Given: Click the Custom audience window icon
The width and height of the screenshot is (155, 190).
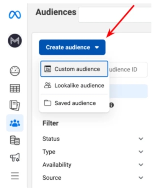Looking at the screenshot, I should [47, 69].
